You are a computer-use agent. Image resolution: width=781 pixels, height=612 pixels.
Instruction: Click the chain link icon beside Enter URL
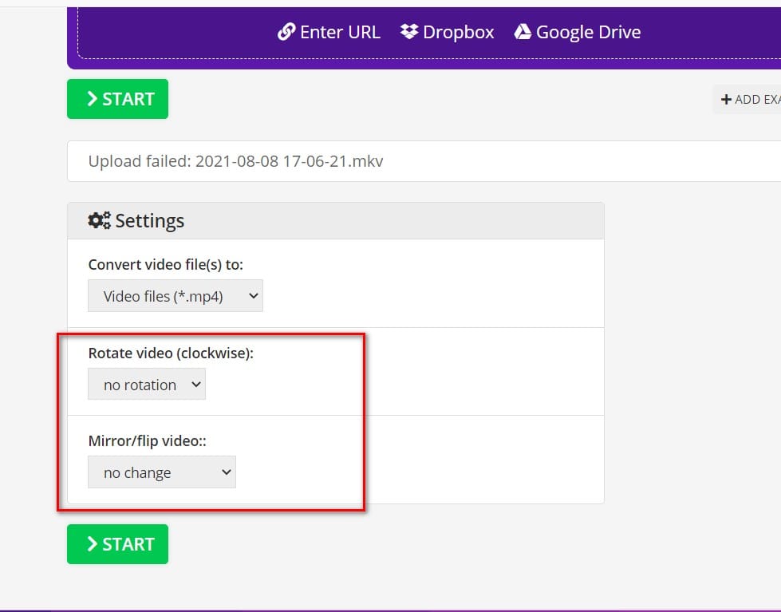(x=286, y=32)
